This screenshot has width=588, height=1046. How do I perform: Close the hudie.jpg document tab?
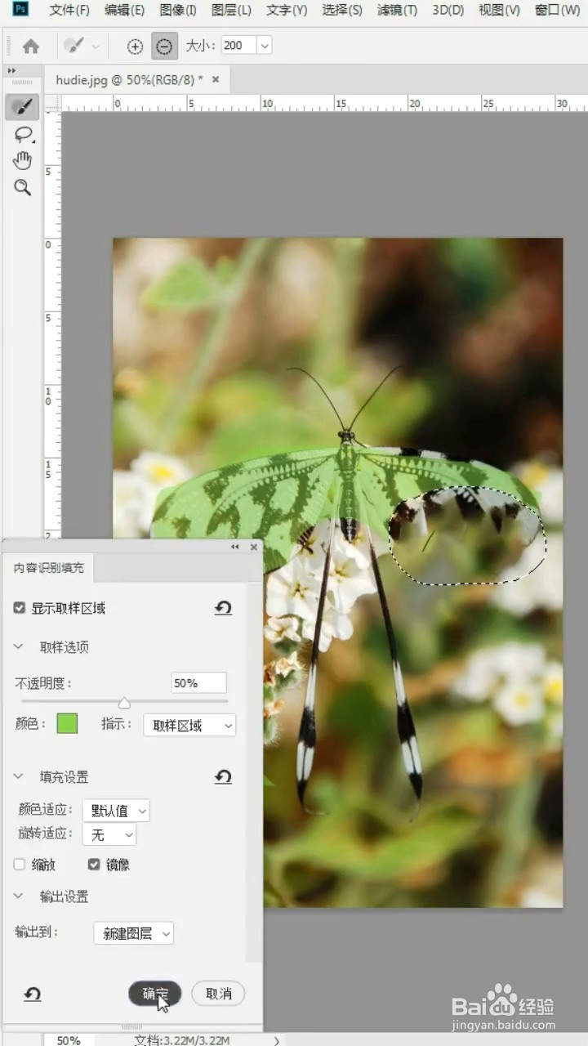216,79
